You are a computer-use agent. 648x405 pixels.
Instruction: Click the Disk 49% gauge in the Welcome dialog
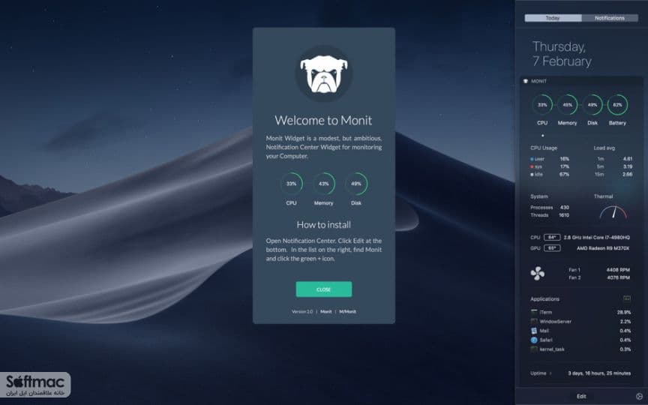click(355, 184)
